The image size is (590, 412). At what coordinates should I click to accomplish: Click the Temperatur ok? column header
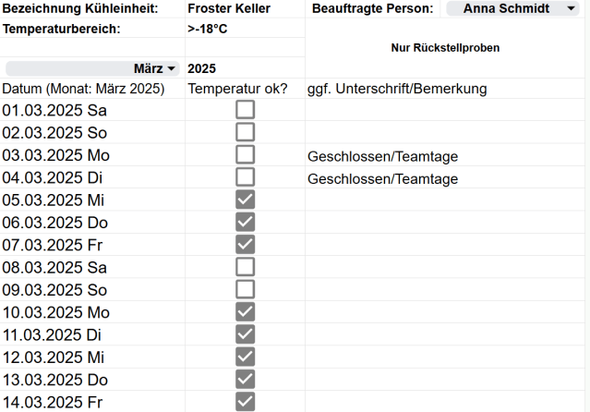click(x=238, y=89)
